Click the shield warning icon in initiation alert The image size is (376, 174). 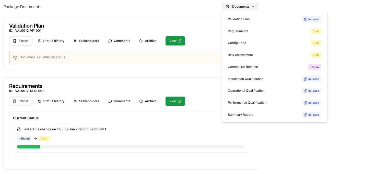click(x=15, y=57)
